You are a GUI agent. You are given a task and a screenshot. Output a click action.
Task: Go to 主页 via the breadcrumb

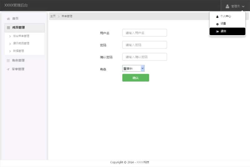click(53, 16)
